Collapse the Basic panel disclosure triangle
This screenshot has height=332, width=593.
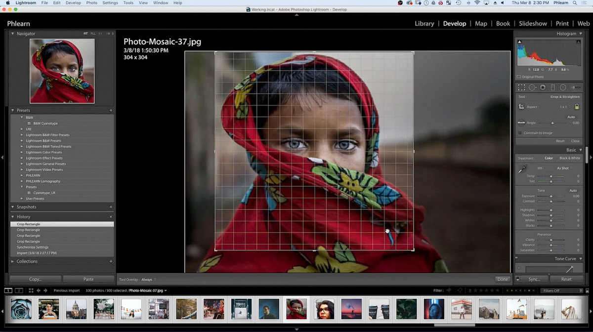(x=581, y=150)
